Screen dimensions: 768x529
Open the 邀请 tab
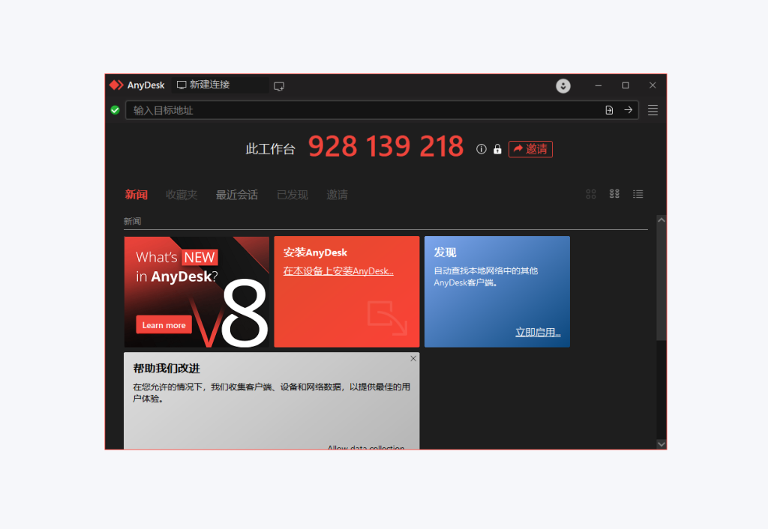[x=337, y=195]
